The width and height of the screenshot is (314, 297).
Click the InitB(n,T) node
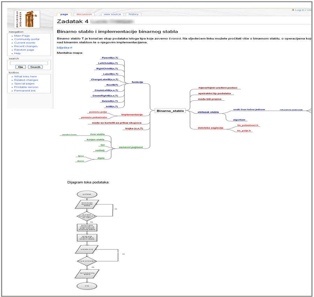(x=112, y=107)
